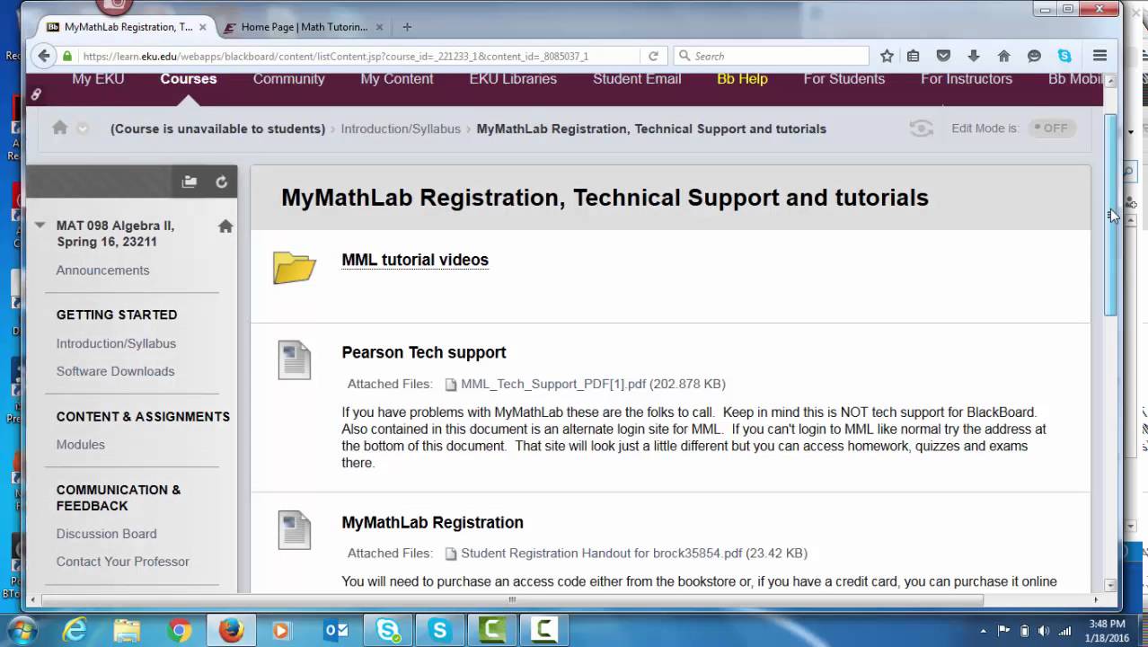Open Introduction/Syllabus in course menu
Image resolution: width=1148 pixels, height=647 pixels.
116,343
